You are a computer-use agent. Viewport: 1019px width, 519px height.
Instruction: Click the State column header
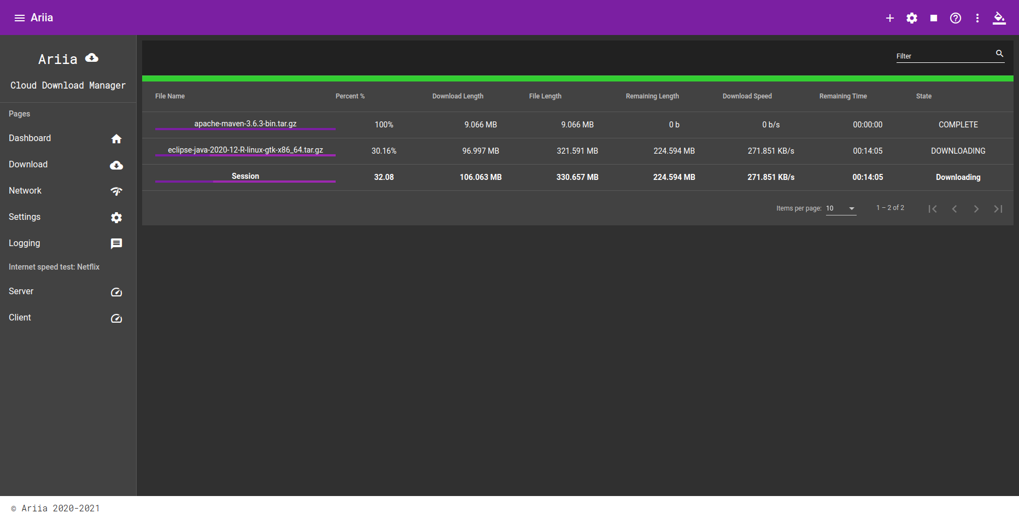pyautogui.click(x=924, y=96)
